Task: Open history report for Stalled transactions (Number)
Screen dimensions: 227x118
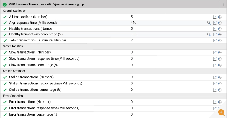Action: 220,77
